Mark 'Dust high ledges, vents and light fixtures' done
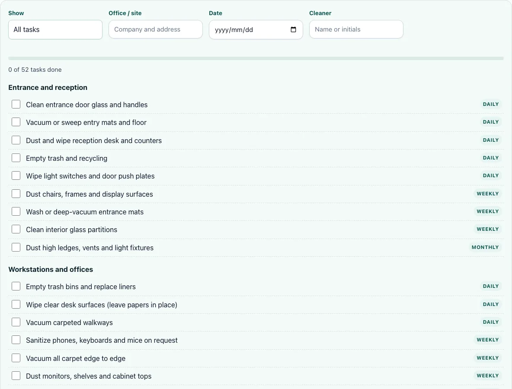The width and height of the screenshot is (512, 389). tap(16, 247)
